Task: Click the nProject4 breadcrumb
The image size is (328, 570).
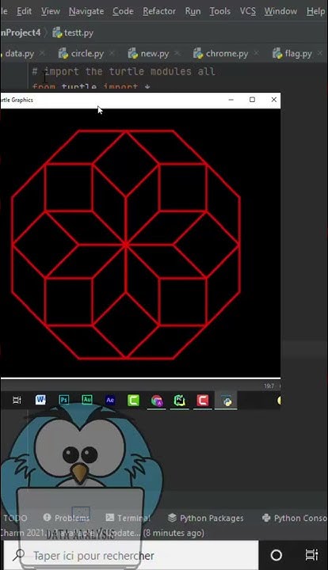Action: tap(21, 32)
